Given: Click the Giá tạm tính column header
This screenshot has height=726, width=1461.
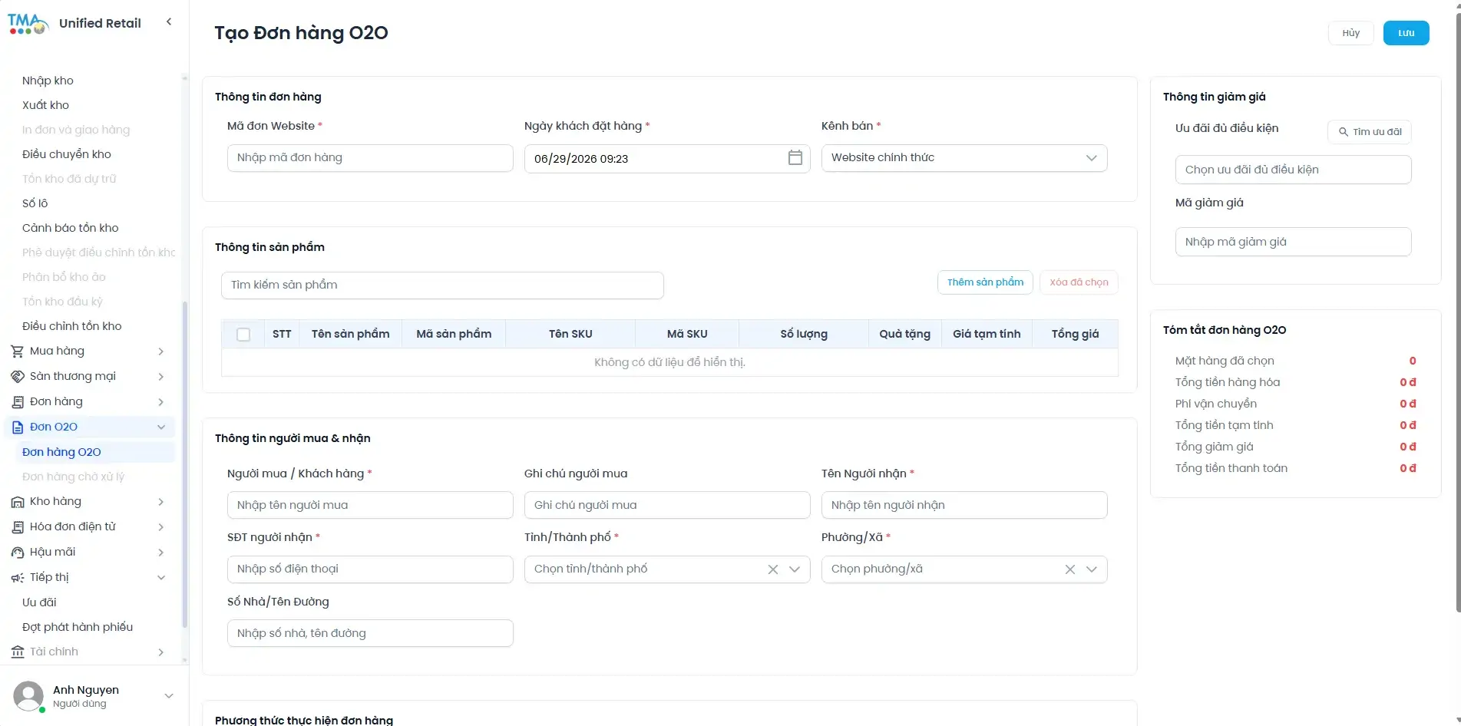Looking at the screenshot, I should coord(987,334).
